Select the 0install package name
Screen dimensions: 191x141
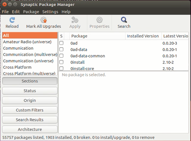click(78, 62)
